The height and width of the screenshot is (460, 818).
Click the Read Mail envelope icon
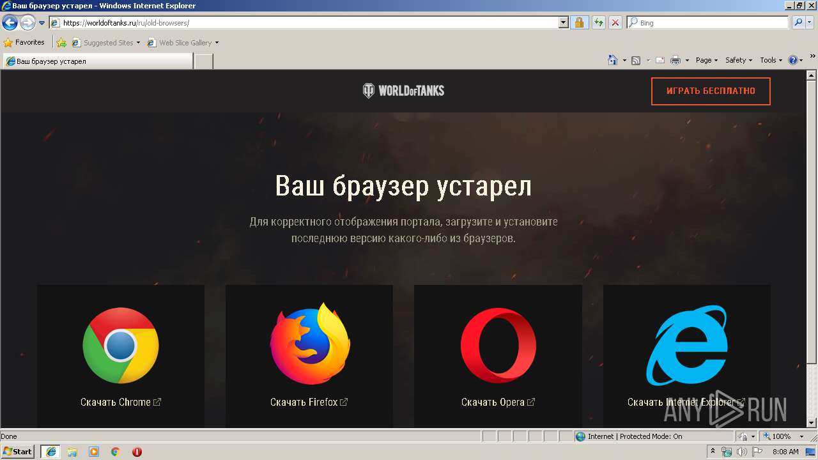[x=660, y=60]
